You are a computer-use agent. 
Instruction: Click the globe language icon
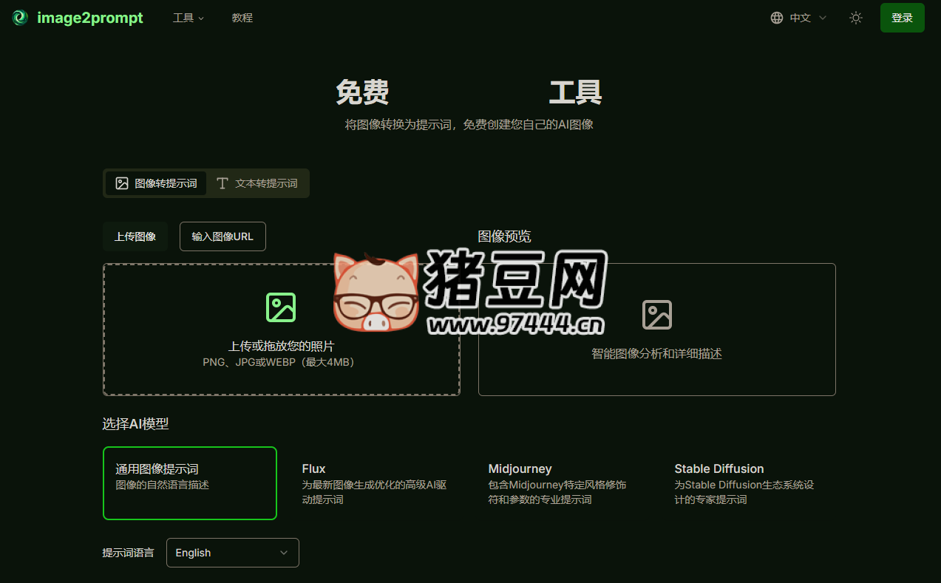pyautogui.click(x=777, y=18)
